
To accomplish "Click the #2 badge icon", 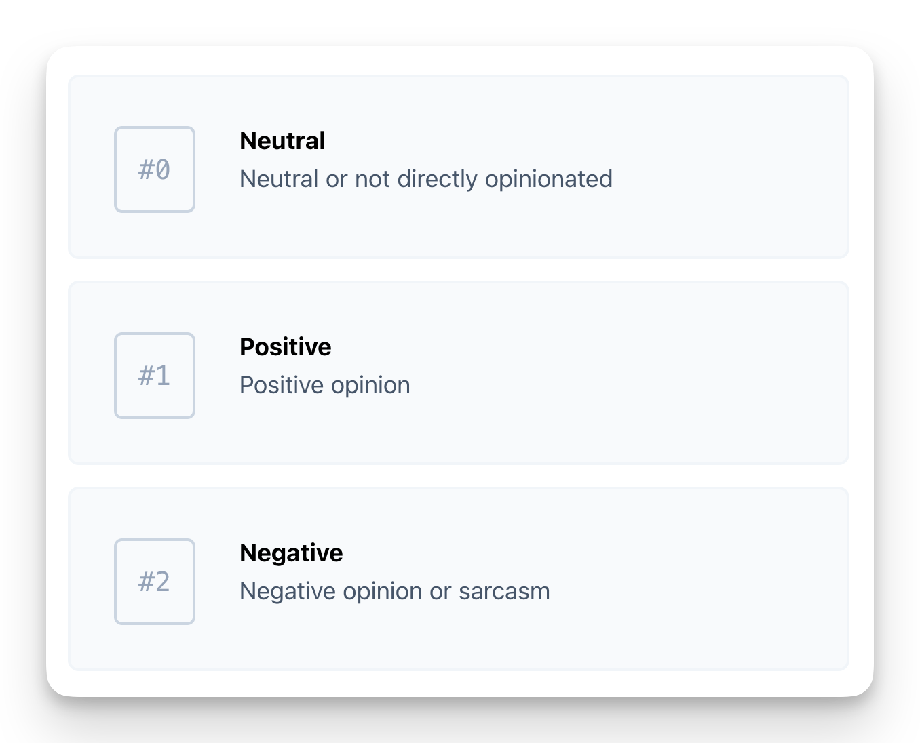I will tap(155, 582).
